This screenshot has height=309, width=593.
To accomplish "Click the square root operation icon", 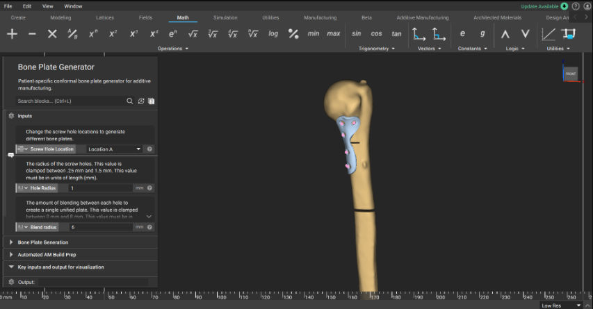I will pos(193,33).
